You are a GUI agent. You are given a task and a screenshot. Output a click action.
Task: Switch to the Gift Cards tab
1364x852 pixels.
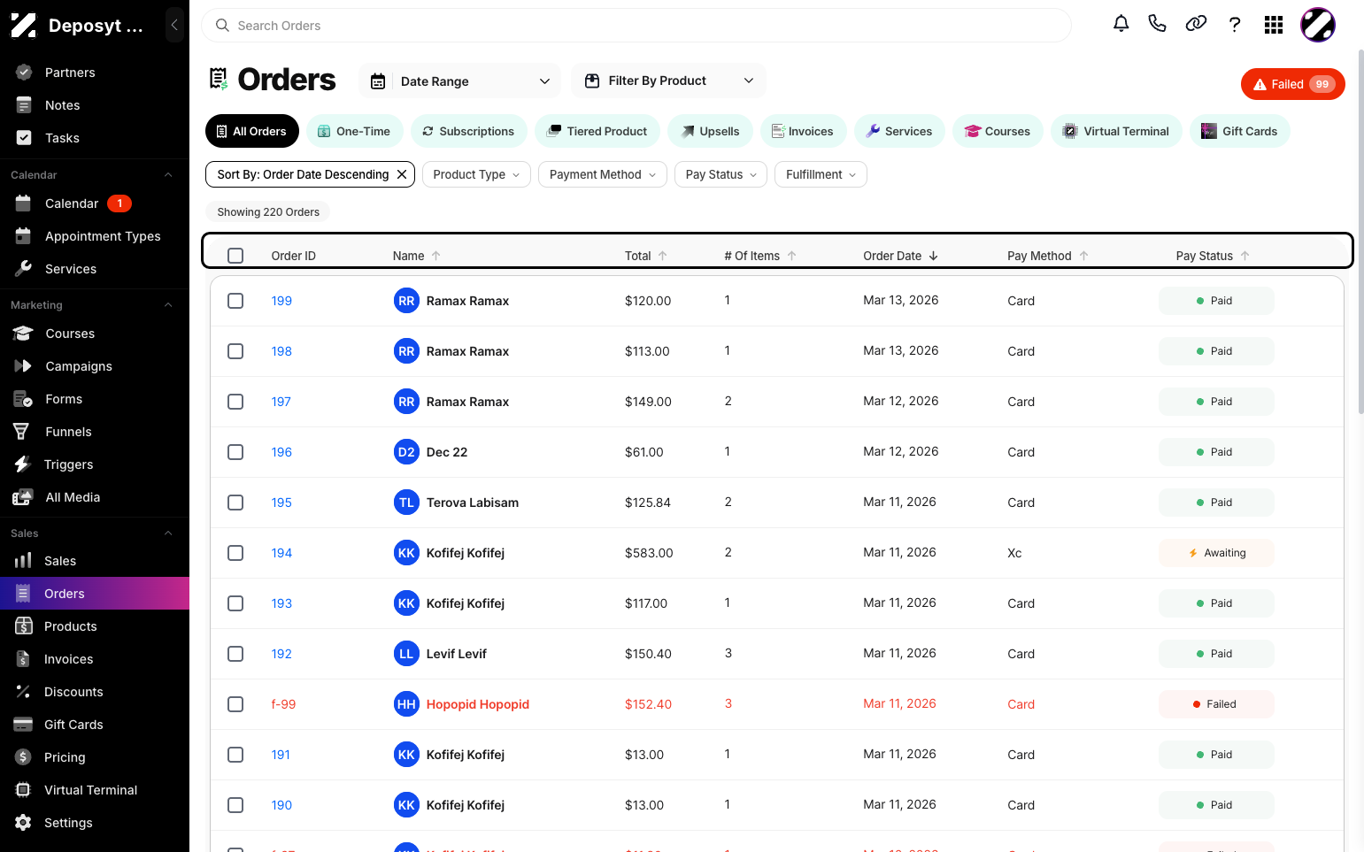tap(1239, 131)
